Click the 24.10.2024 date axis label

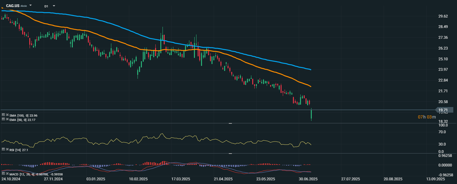click(10, 179)
